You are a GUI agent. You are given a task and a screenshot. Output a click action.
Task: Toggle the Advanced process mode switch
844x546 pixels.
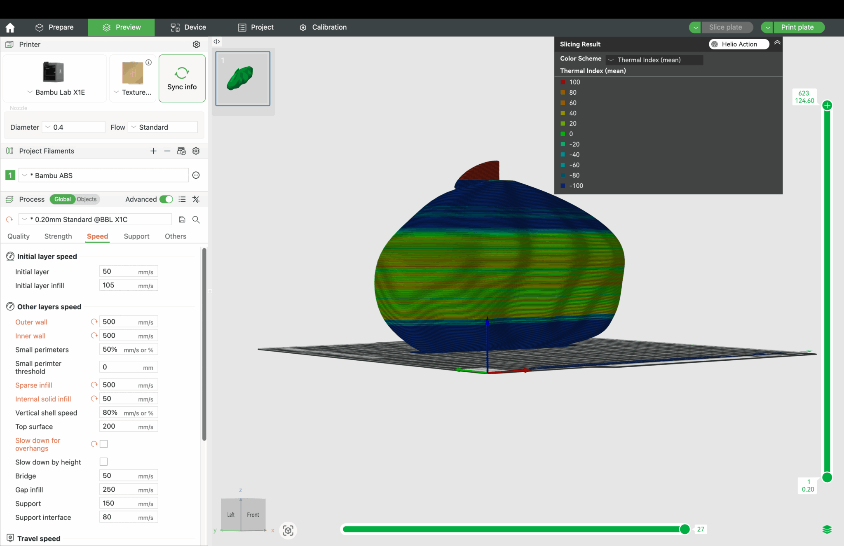pyautogui.click(x=166, y=199)
